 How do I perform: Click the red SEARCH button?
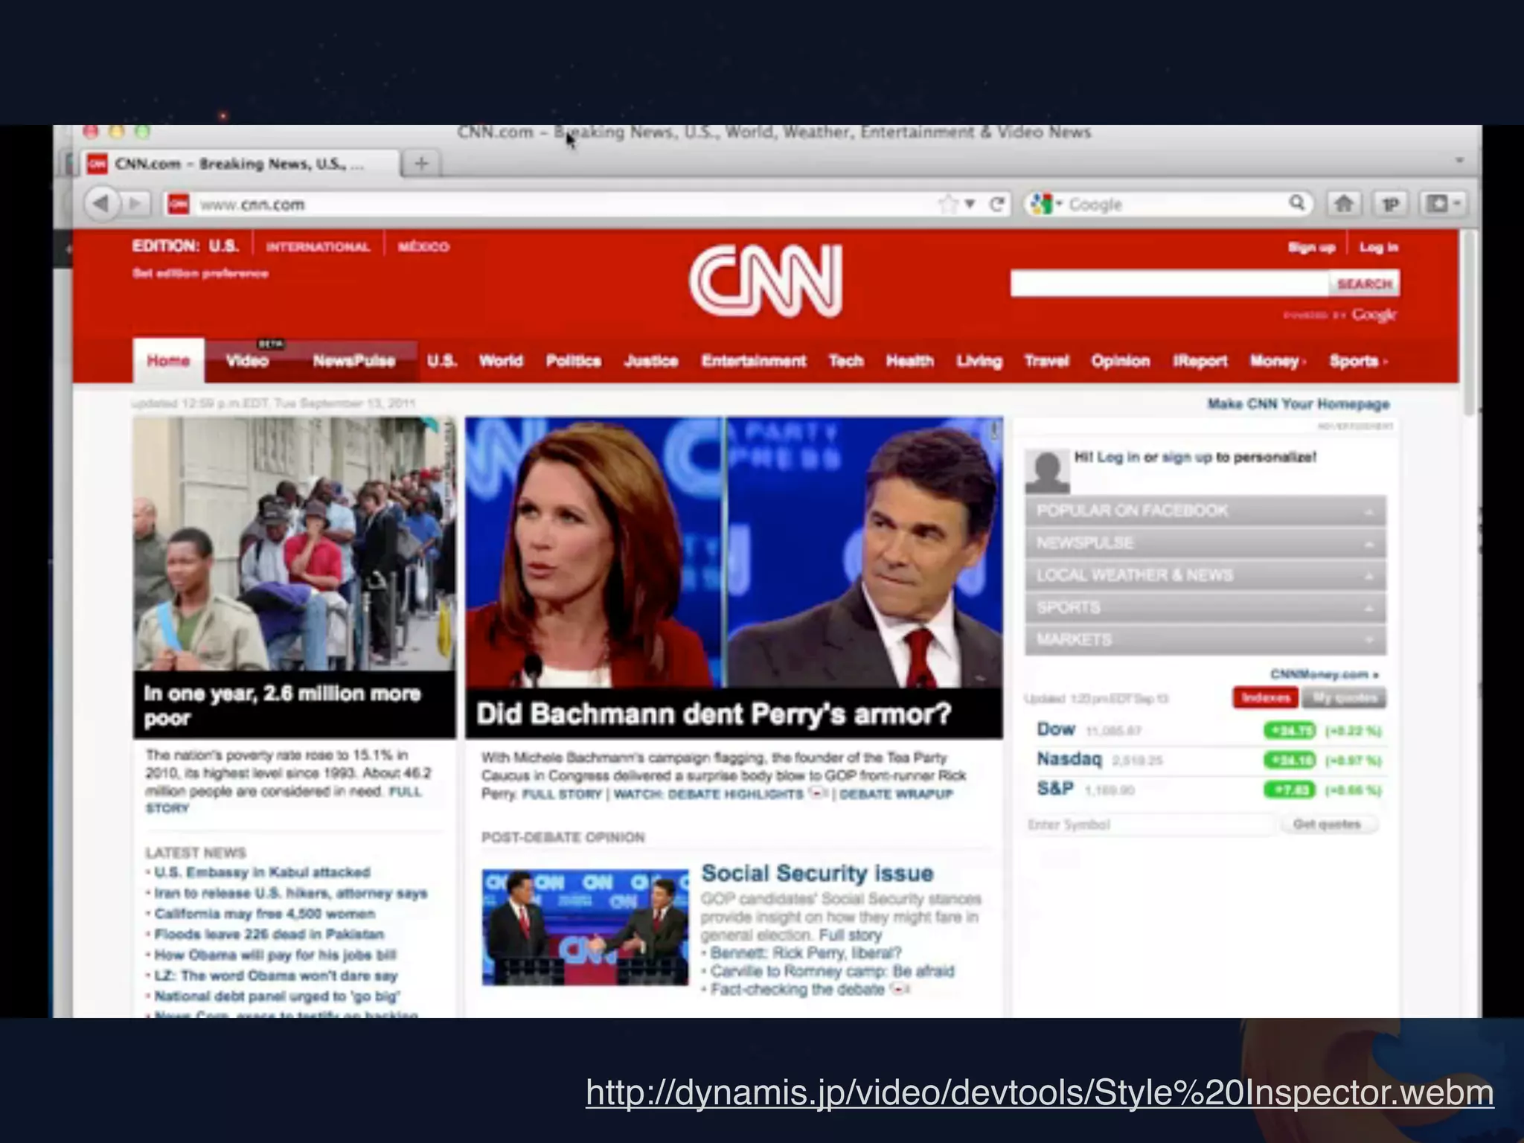click(1364, 284)
